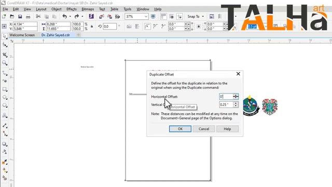Screen dimensions: 332x187
Task: Select the Transparency tool
Action: tap(5, 152)
